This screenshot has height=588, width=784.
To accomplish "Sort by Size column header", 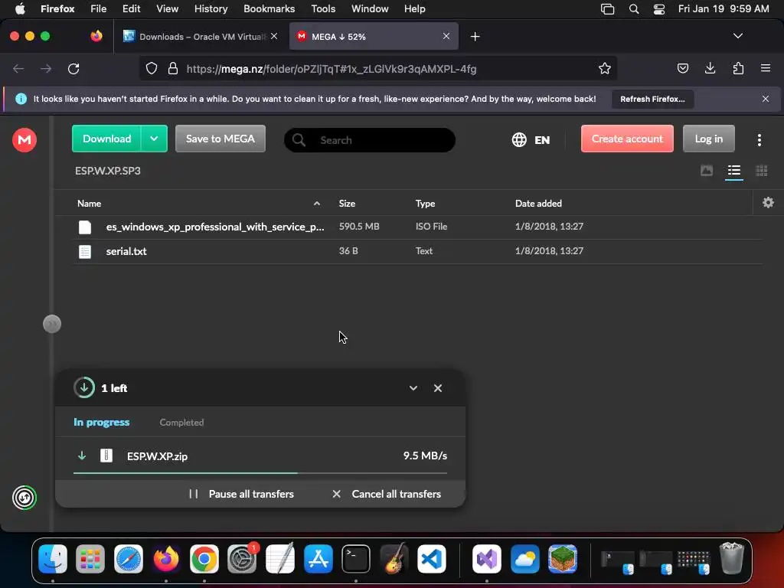I will (x=347, y=204).
